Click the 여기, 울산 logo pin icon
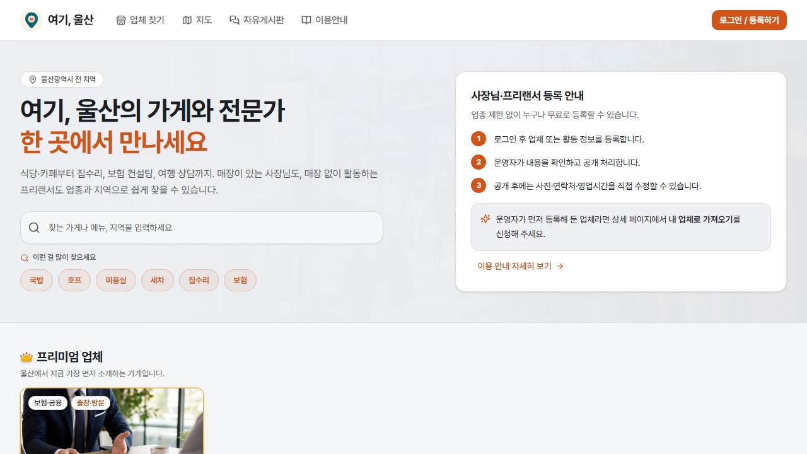Image resolution: width=807 pixels, height=454 pixels. 32,20
